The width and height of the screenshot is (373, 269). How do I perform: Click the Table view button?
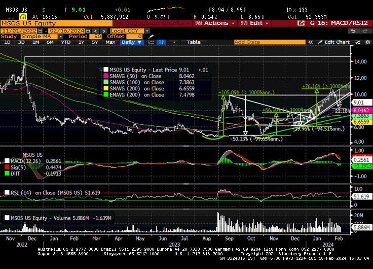[194, 42]
